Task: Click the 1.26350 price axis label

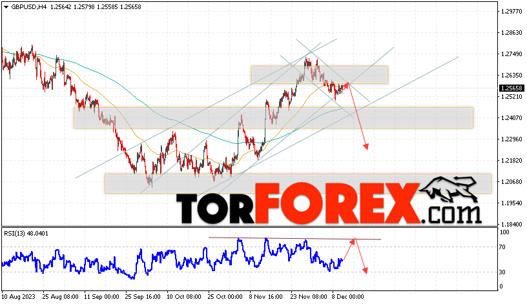Action: [512, 76]
